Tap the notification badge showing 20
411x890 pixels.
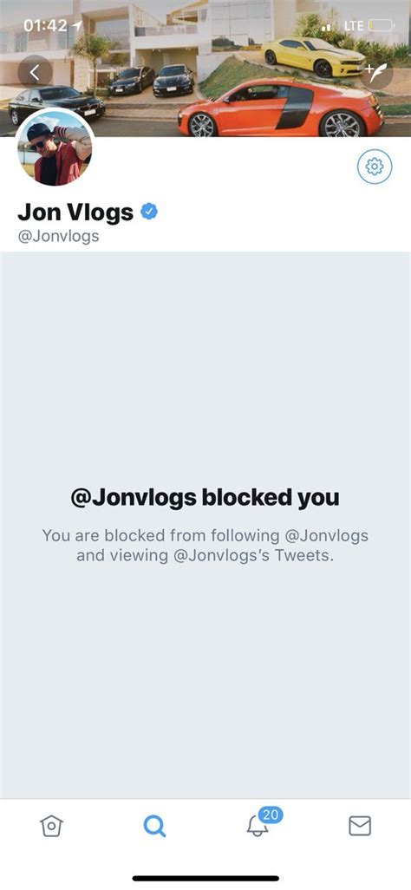pos(271,815)
